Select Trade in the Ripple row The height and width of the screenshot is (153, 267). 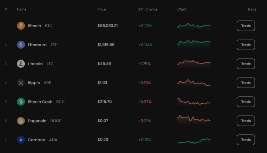(x=246, y=83)
